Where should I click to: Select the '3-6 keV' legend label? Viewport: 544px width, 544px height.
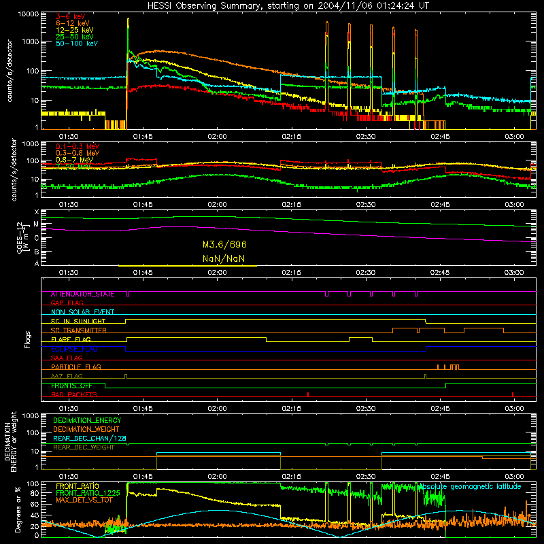(x=70, y=16)
